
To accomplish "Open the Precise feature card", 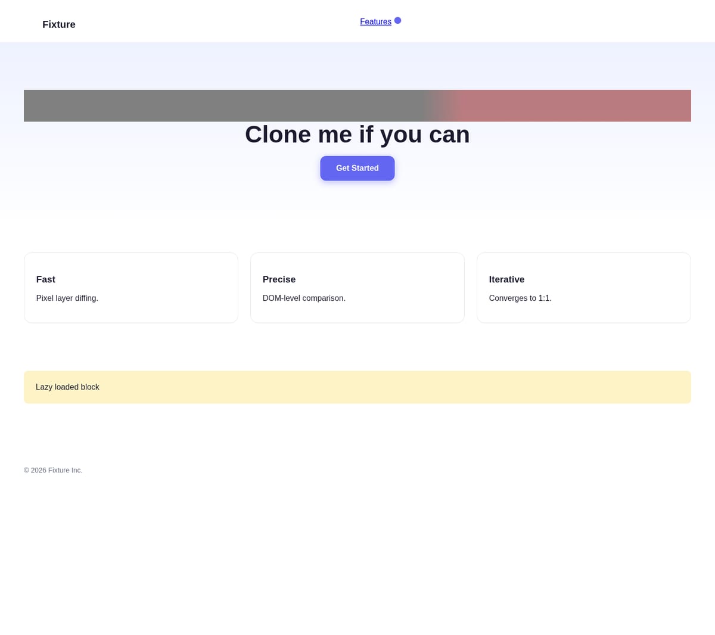I will coord(357,288).
